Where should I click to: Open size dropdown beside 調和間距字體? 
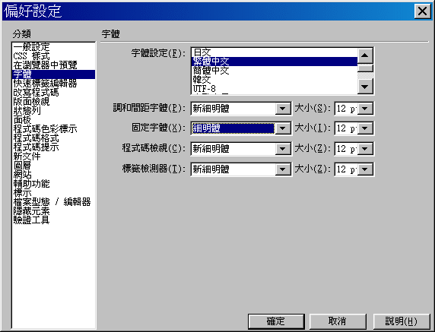[365, 109]
